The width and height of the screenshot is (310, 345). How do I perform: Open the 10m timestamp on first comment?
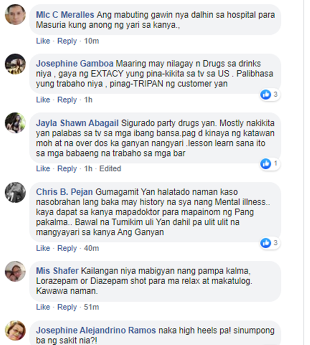tap(91, 41)
